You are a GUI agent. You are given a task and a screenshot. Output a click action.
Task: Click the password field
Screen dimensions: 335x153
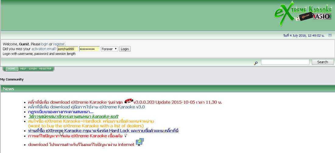tap(90, 49)
